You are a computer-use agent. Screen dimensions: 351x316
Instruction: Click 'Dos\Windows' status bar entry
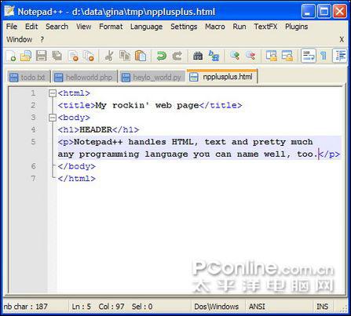click(217, 307)
